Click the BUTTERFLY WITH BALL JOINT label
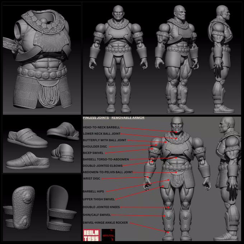 (104, 140)
